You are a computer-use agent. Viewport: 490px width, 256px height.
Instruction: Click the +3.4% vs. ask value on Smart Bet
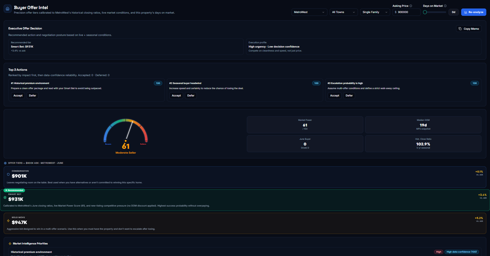pyautogui.click(x=482, y=195)
